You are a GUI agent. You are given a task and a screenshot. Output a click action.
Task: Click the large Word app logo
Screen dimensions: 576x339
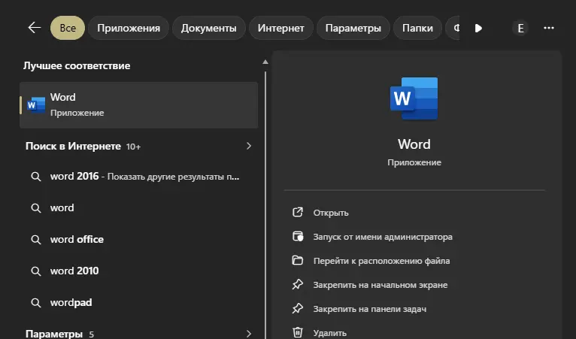pyautogui.click(x=414, y=98)
